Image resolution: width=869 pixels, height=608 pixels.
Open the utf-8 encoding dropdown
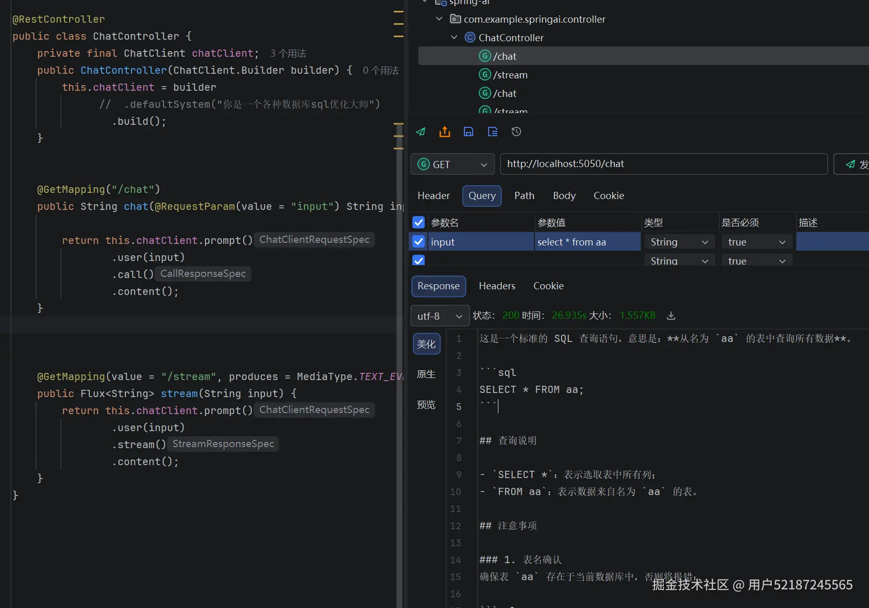[x=440, y=316]
